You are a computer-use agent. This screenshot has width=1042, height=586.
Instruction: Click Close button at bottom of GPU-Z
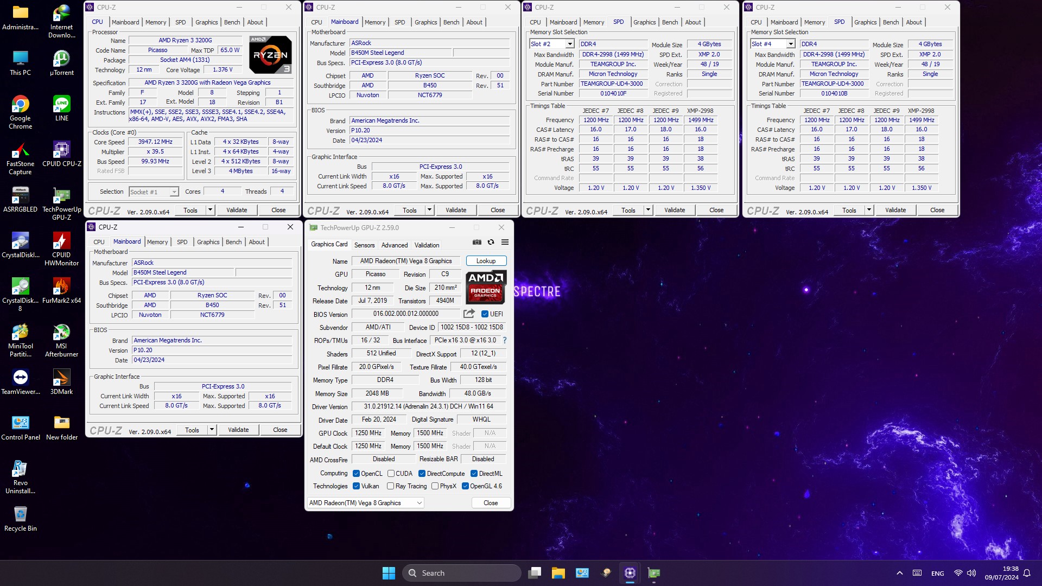[491, 503]
